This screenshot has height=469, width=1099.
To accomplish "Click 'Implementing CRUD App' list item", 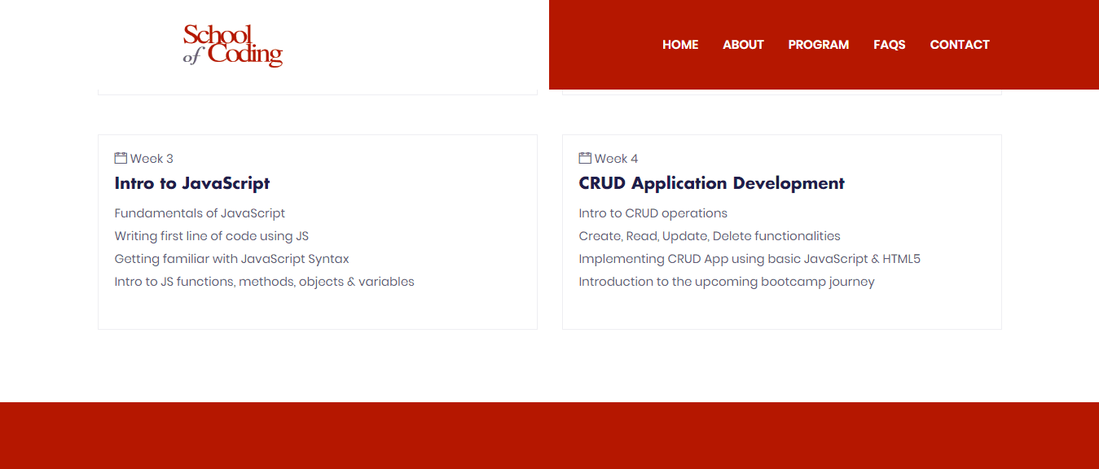I will pyautogui.click(x=749, y=259).
